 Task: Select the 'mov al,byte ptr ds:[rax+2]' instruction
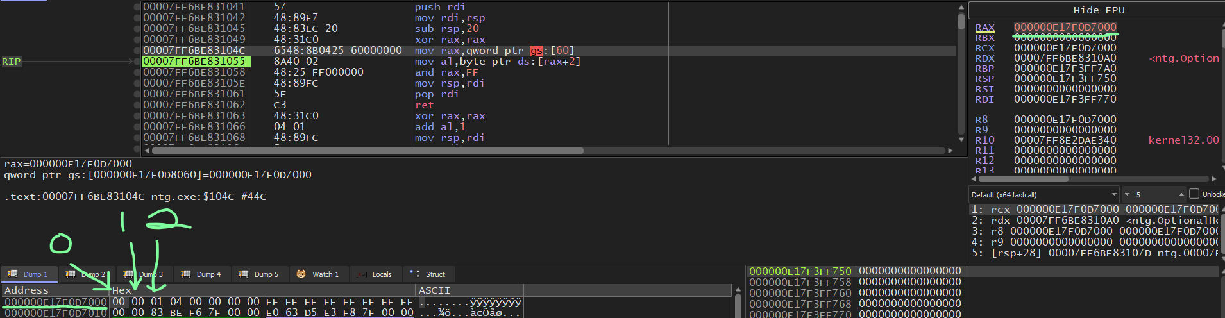[498, 62]
